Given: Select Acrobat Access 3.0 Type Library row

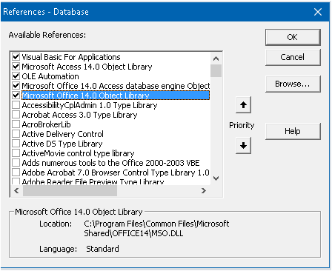Looking at the screenshot, I should (x=79, y=115).
